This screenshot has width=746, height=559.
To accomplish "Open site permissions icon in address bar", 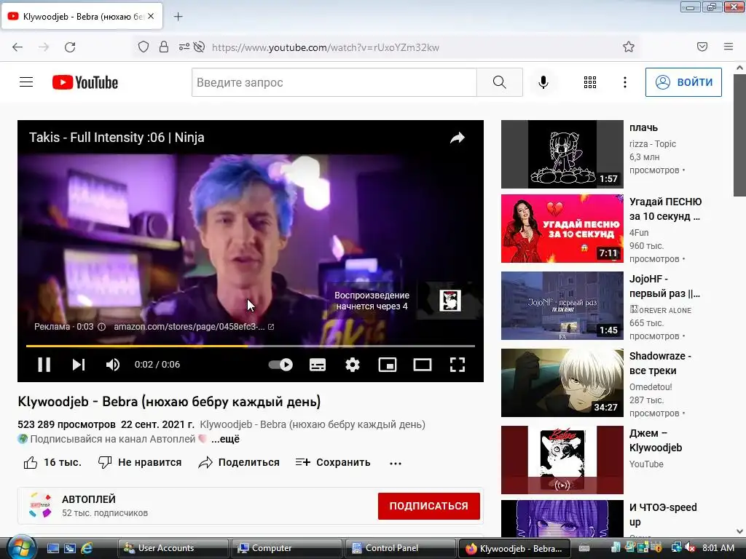I will click(184, 47).
